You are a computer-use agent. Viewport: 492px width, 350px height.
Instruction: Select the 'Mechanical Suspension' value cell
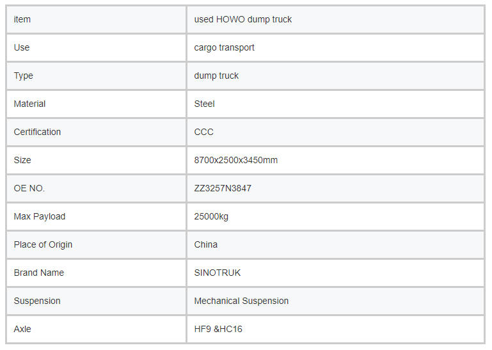pyautogui.click(x=241, y=301)
